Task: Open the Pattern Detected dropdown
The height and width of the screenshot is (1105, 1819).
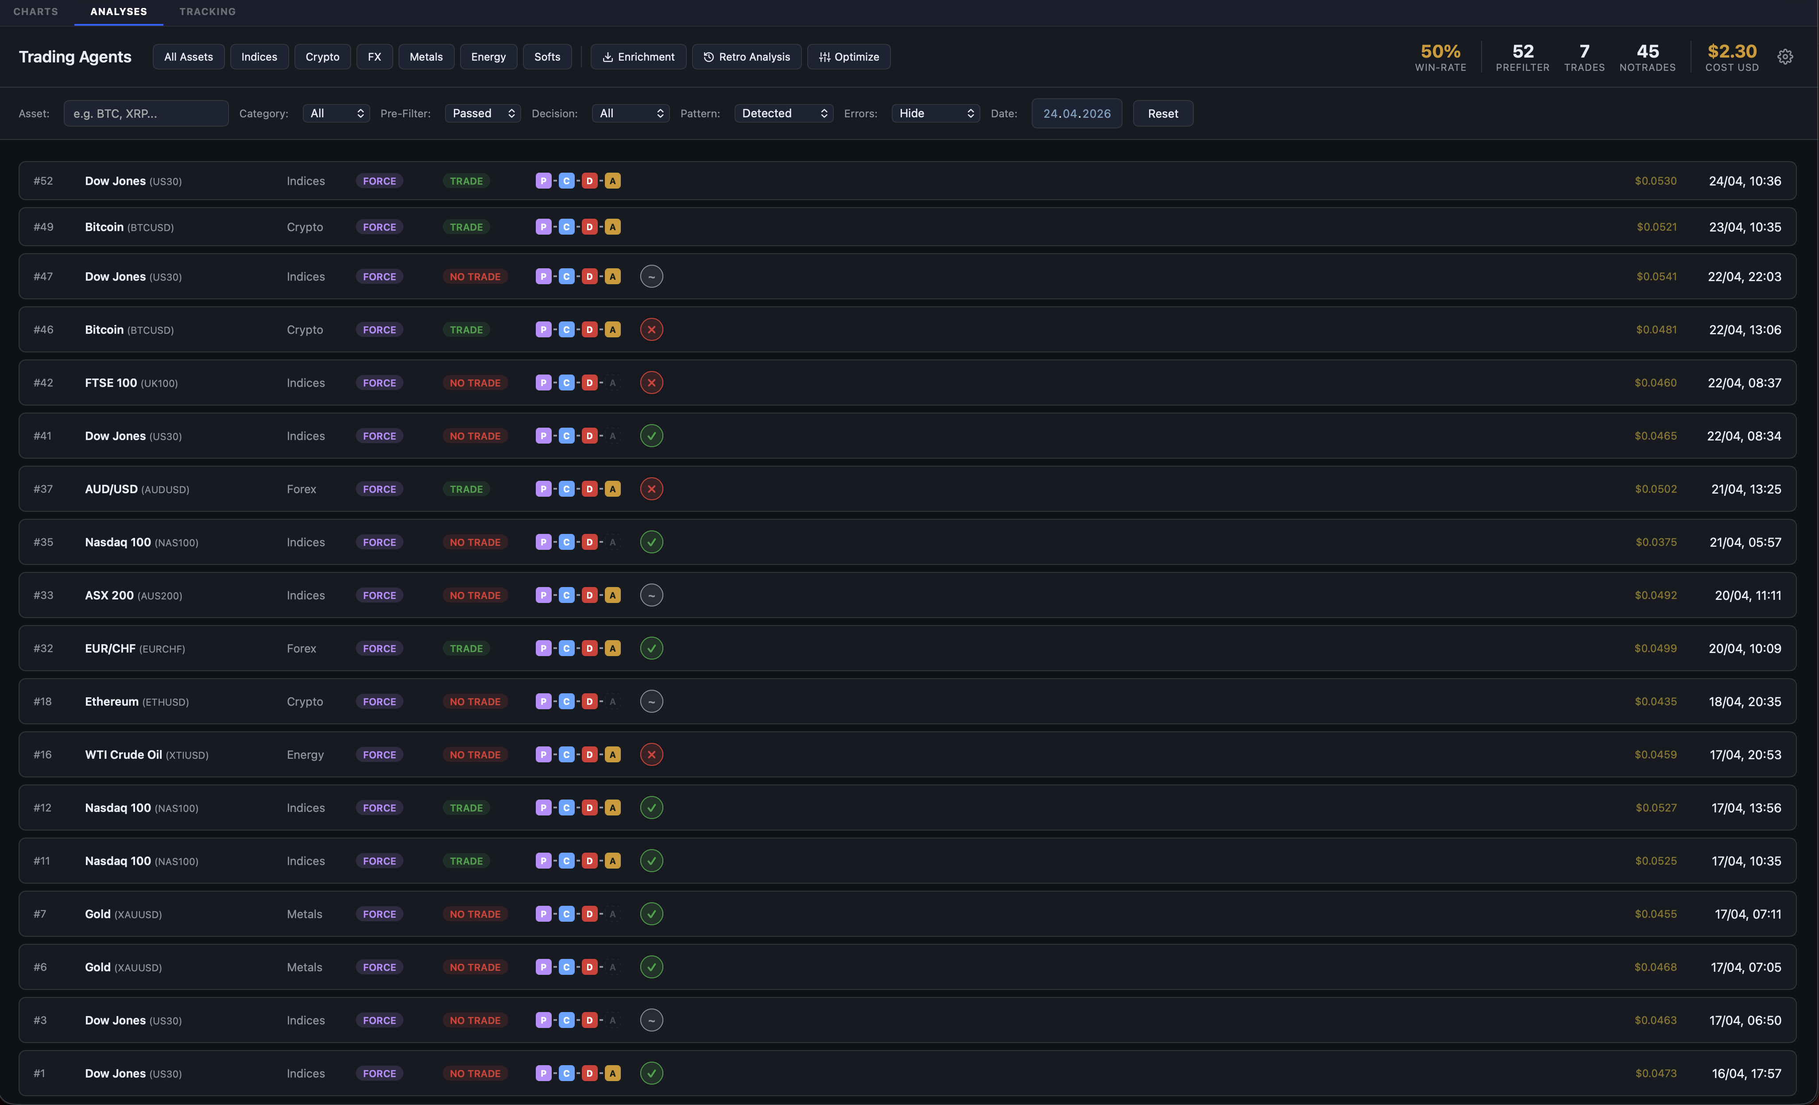Action: pos(783,113)
